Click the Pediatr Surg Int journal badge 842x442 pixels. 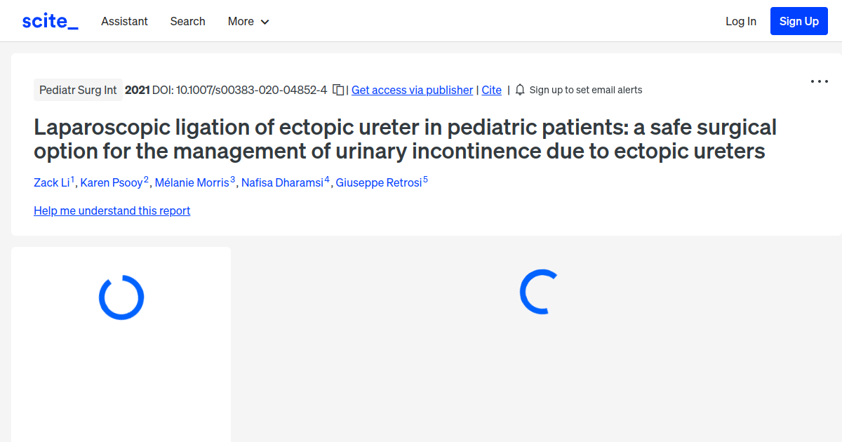[78, 90]
